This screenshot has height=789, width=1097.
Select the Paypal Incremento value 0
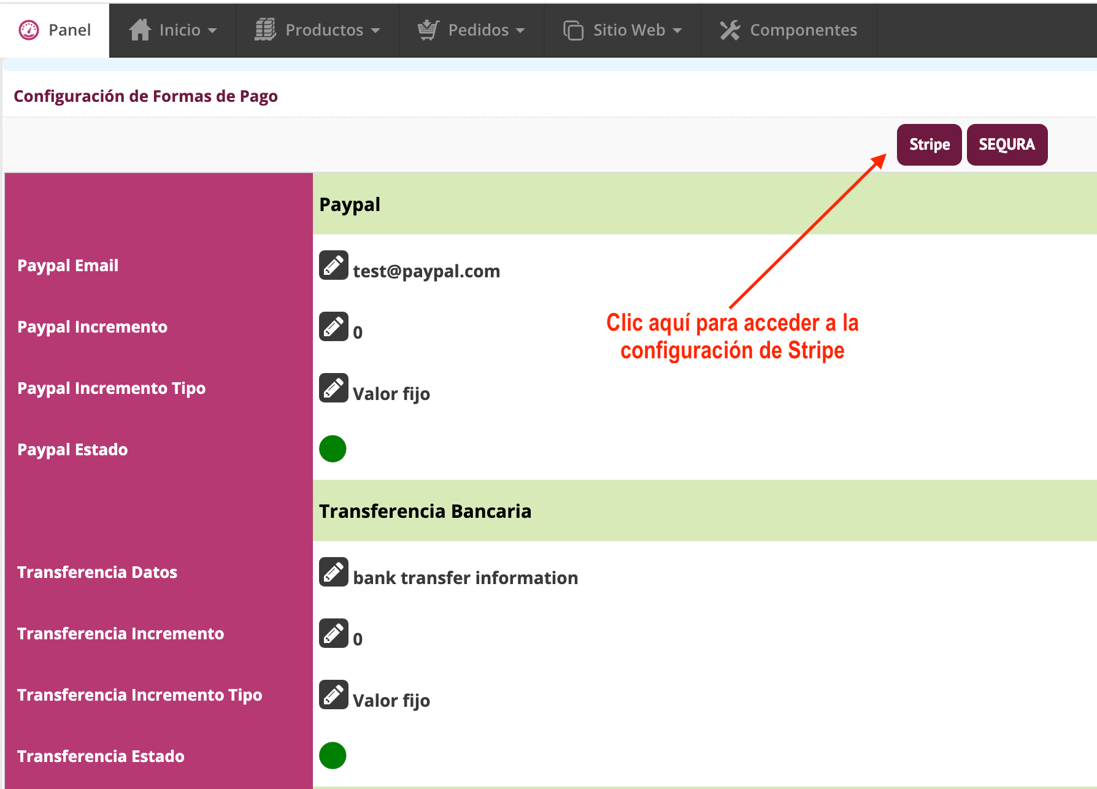coord(358,333)
